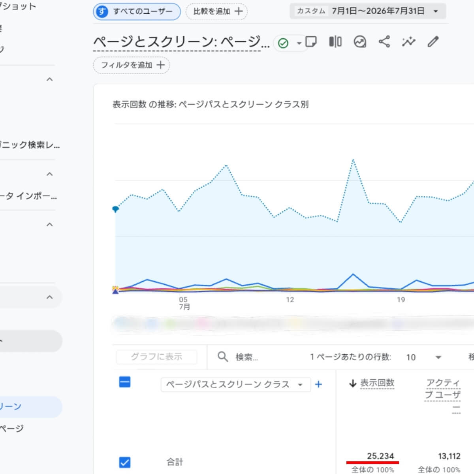Click chart title 表示回数 の推移
The image size is (474, 474).
tap(211, 105)
